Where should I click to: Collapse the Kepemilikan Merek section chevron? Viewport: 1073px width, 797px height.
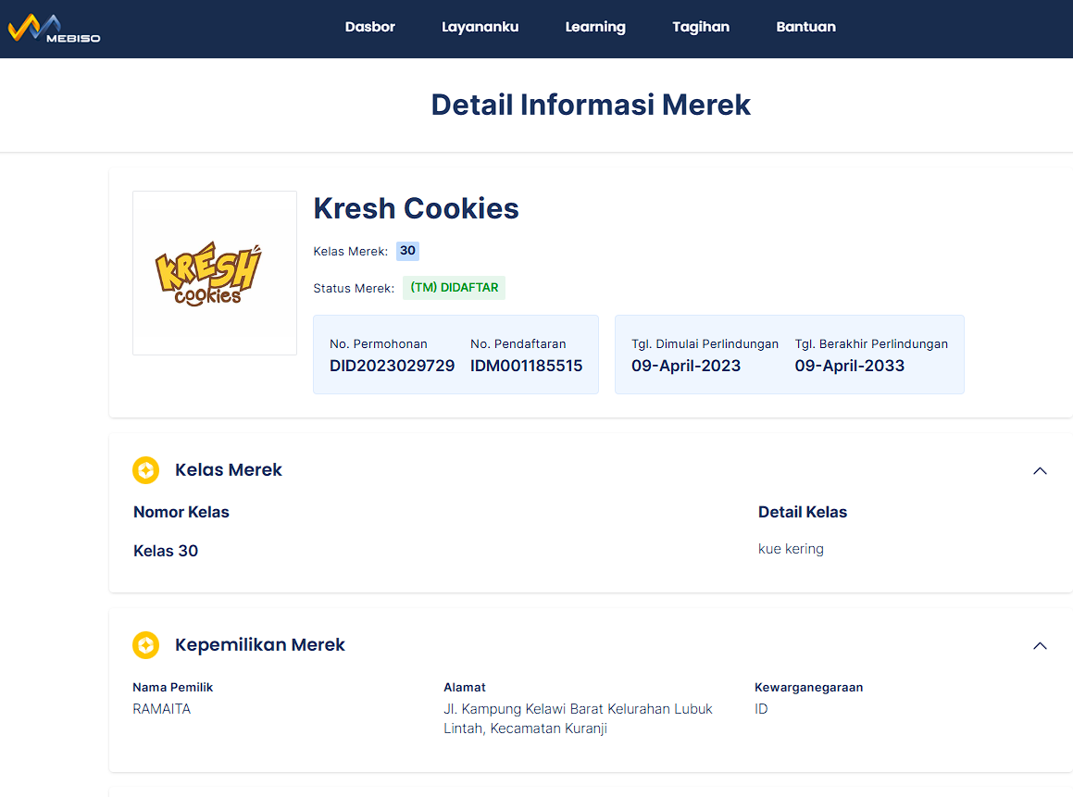coord(1040,646)
